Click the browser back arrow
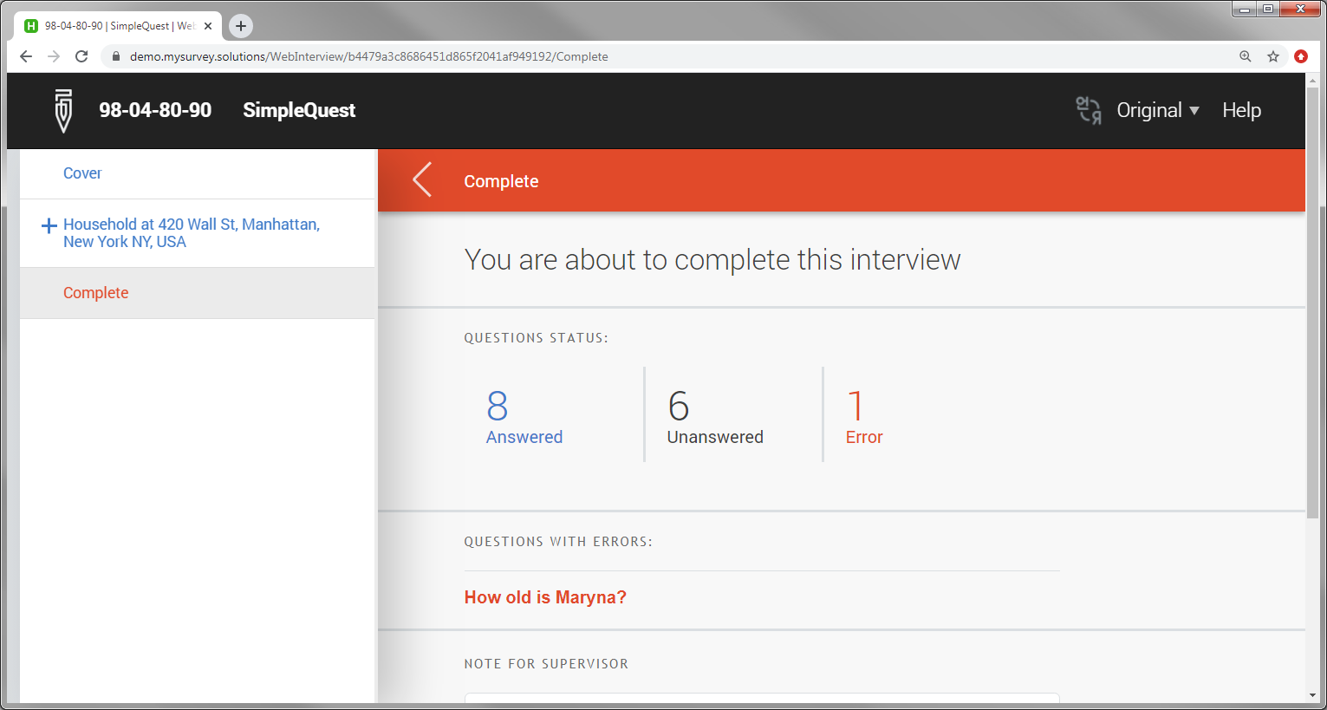Screen dimensions: 1327x710 click(26, 56)
